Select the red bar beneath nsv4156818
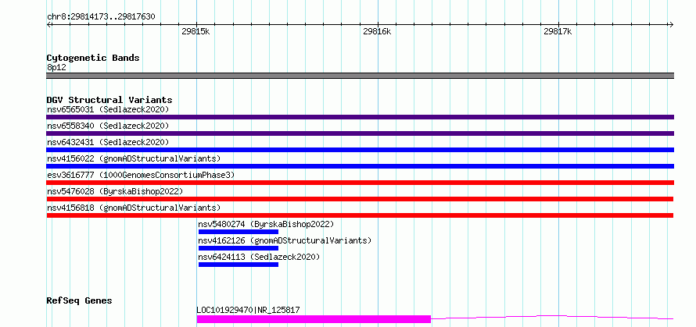The height and width of the screenshot is (327, 696). tap(360, 215)
